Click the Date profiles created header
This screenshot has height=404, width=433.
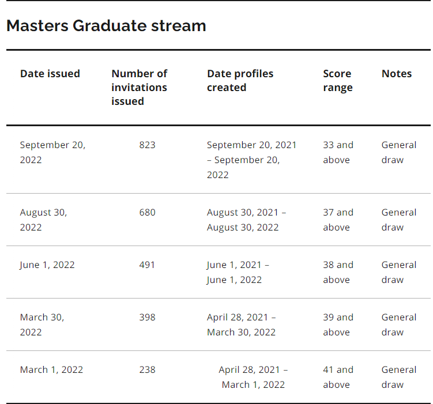[x=240, y=81]
